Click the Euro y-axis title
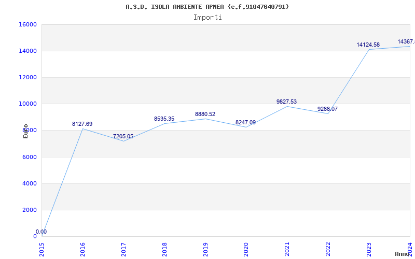Screen dimensions: 415x259 pyautogui.click(x=25, y=131)
